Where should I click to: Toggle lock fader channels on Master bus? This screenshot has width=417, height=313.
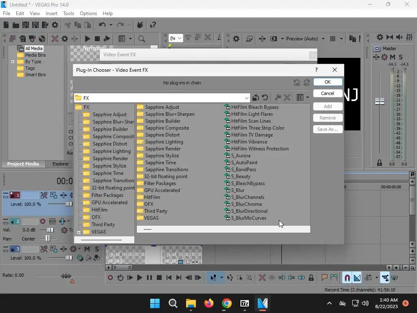click(380, 163)
